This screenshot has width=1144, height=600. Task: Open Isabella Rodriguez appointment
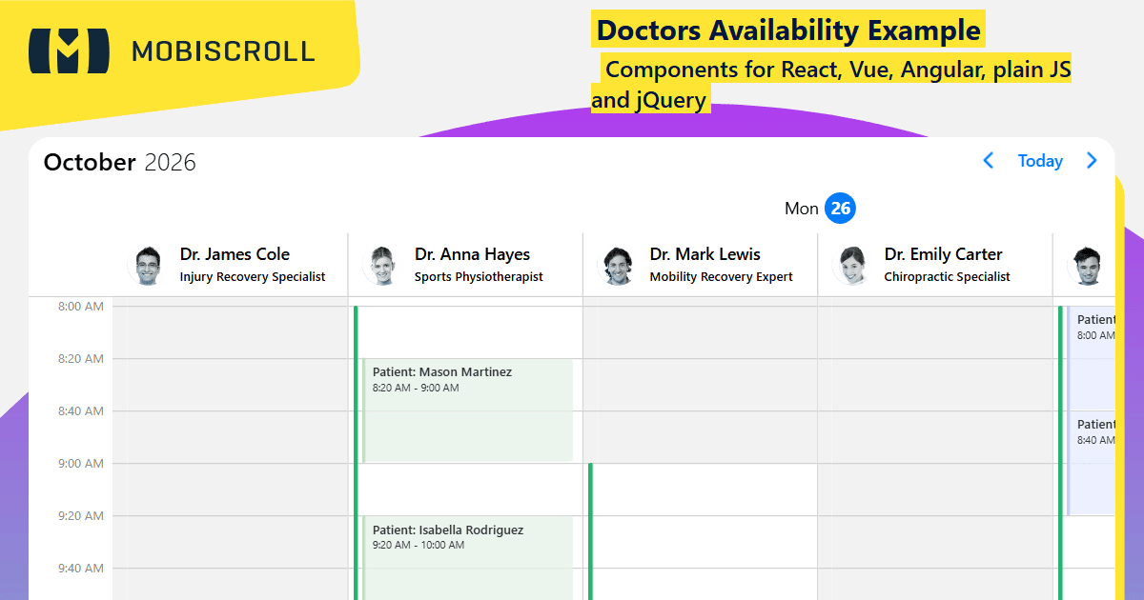point(467,558)
